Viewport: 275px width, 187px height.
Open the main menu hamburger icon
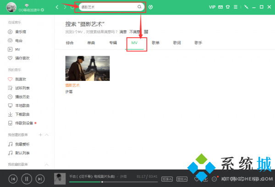[236, 7]
